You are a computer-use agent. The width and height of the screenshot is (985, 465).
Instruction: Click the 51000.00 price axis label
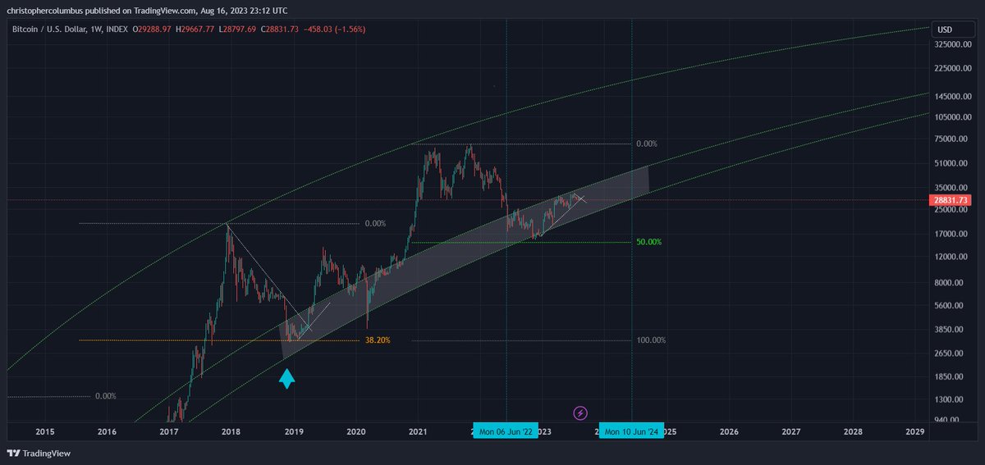point(951,164)
